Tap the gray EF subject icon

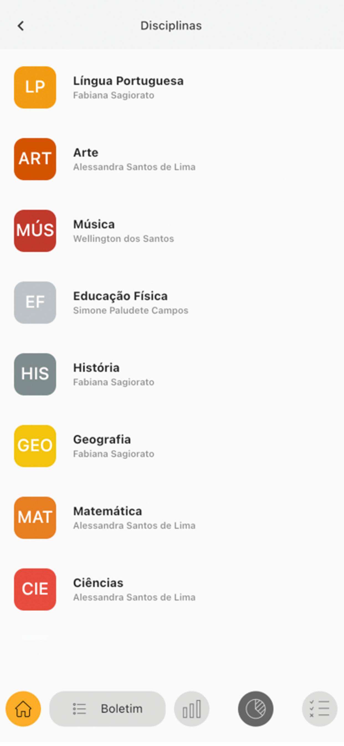[x=35, y=302]
